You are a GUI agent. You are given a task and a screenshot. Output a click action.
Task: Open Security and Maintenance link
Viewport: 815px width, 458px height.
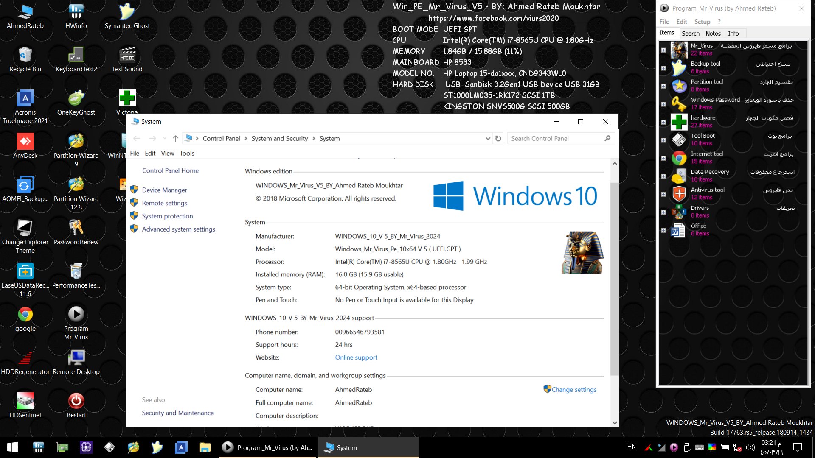click(x=177, y=413)
